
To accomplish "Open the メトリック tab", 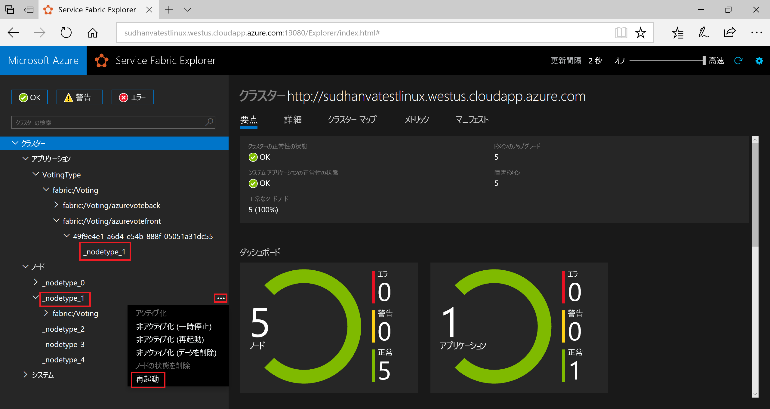I will (416, 120).
